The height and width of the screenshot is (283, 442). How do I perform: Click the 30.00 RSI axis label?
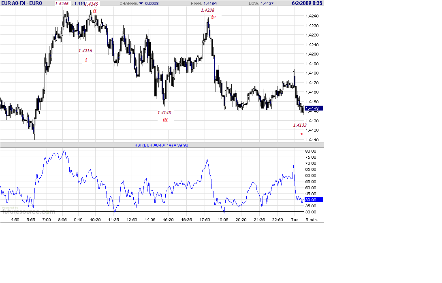[x=311, y=212]
